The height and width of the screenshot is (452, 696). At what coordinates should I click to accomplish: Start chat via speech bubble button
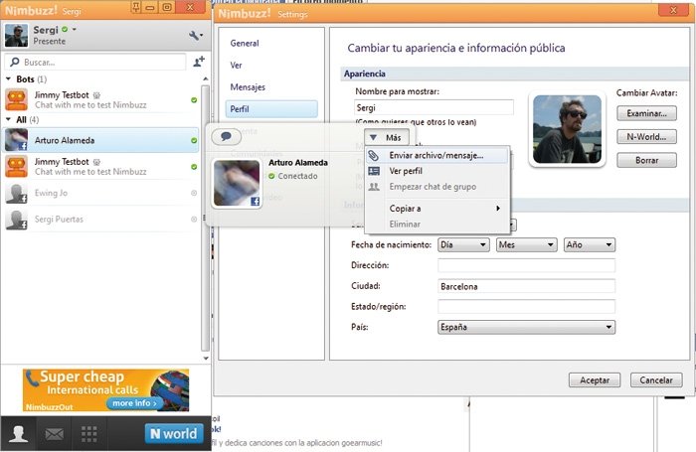point(226,136)
